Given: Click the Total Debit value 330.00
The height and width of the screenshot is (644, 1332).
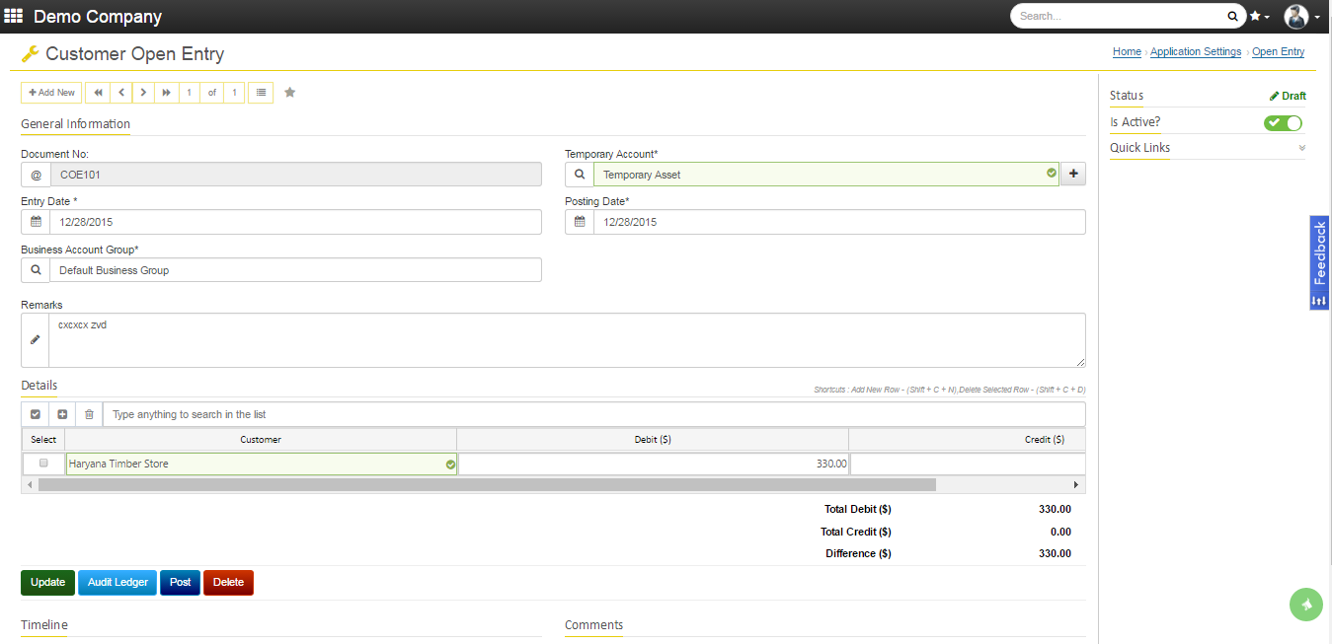Looking at the screenshot, I should (1055, 510).
